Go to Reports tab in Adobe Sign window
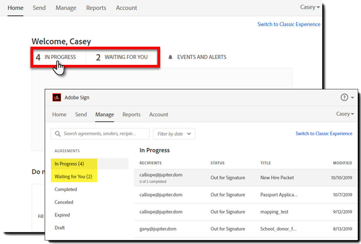Viewport: 361px width, 244px height. pos(131,114)
